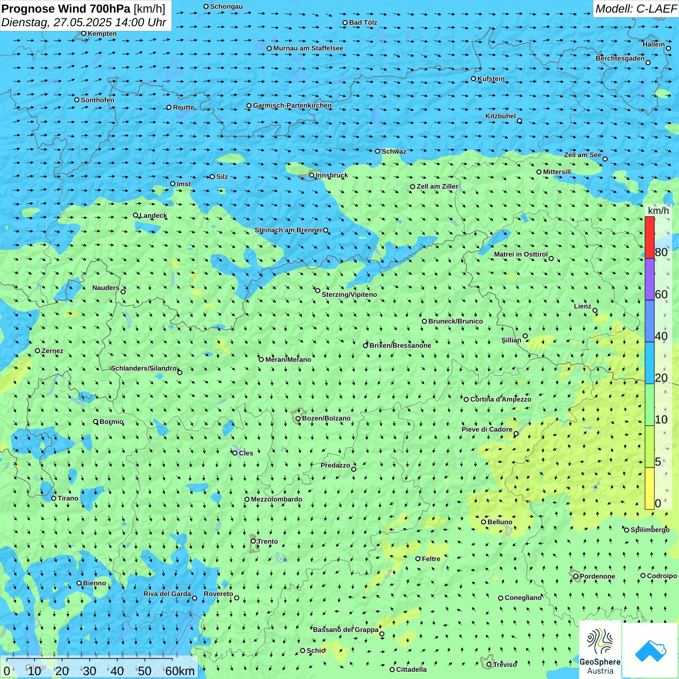The image size is (679, 679).
Task: Click the Zell am See marker
Action: (605, 159)
